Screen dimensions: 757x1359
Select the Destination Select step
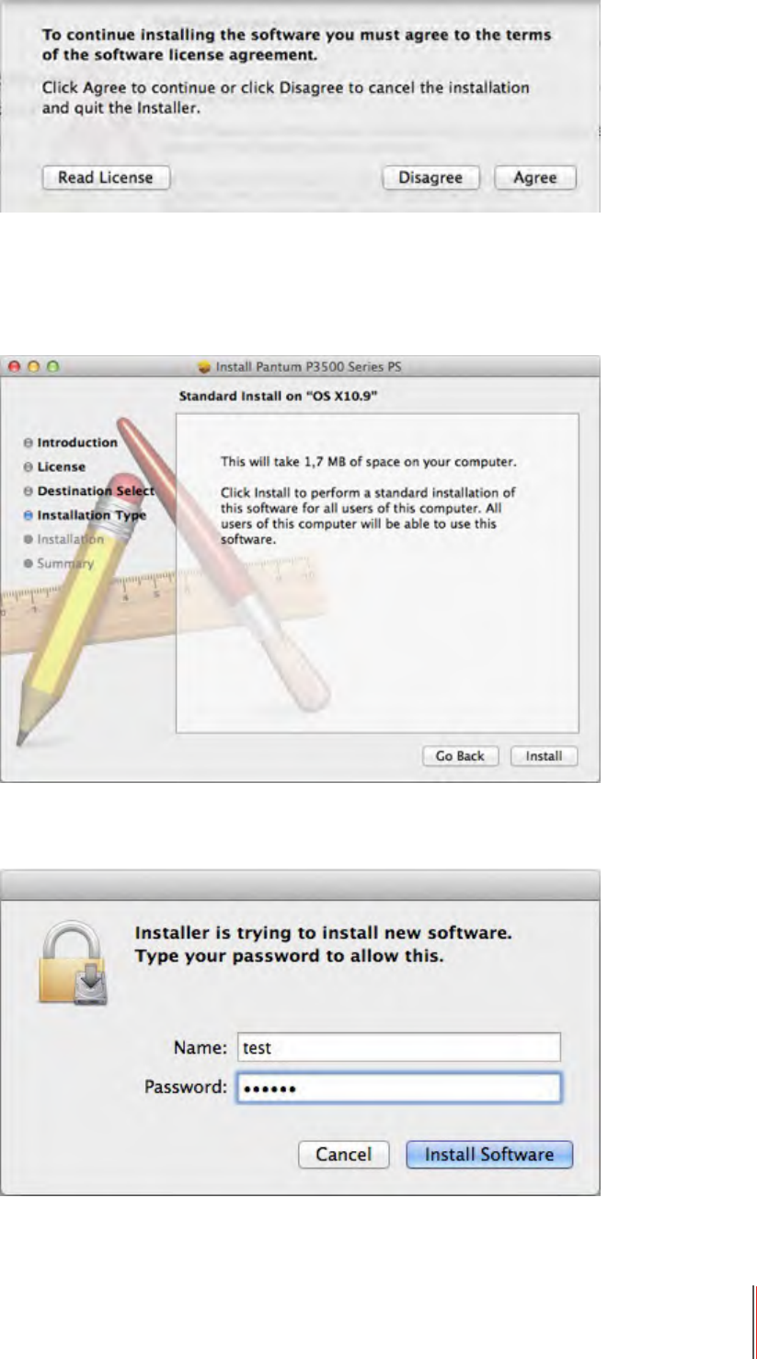[89, 491]
